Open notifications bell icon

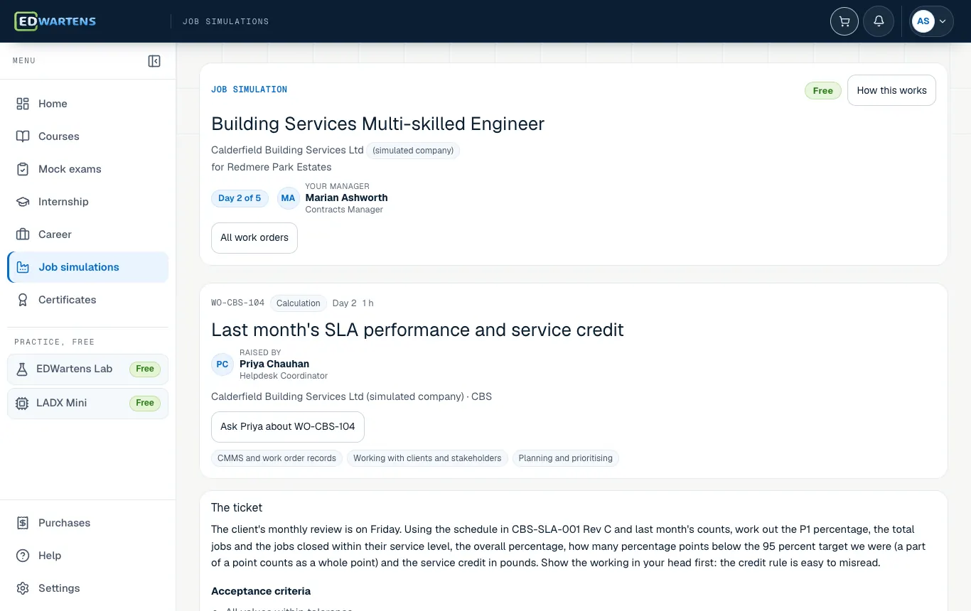pos(879,21)
